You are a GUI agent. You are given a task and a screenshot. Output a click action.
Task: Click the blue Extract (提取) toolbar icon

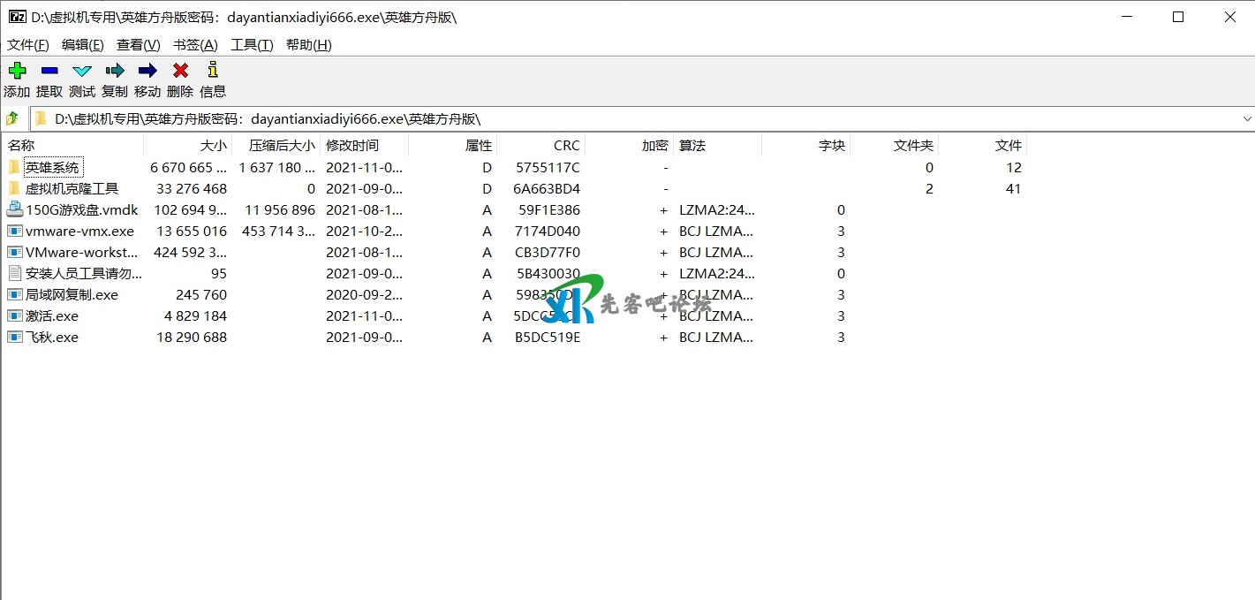[49, 72]
